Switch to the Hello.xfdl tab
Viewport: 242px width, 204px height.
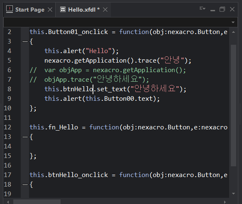pos(83,10)
